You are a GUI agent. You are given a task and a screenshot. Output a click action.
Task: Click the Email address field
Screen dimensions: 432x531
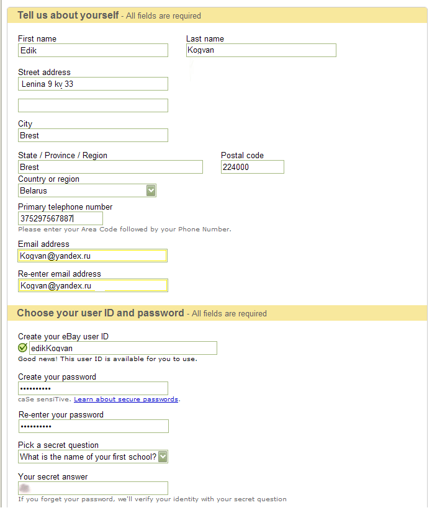point(93,256)
